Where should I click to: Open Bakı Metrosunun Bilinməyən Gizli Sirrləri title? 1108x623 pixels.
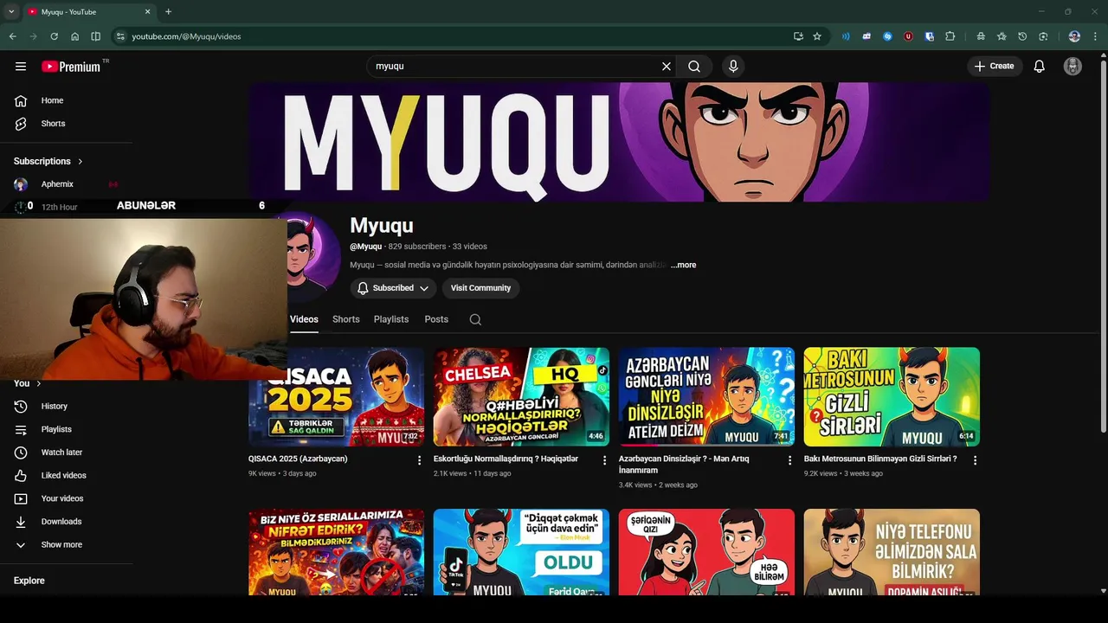coord(880,459)
